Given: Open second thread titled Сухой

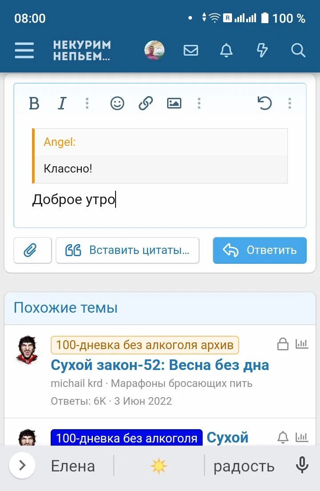Looking at the screenshot, I should click(228, 438).
